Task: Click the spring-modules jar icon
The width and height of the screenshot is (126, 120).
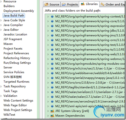Action: (x=52, y=64)
